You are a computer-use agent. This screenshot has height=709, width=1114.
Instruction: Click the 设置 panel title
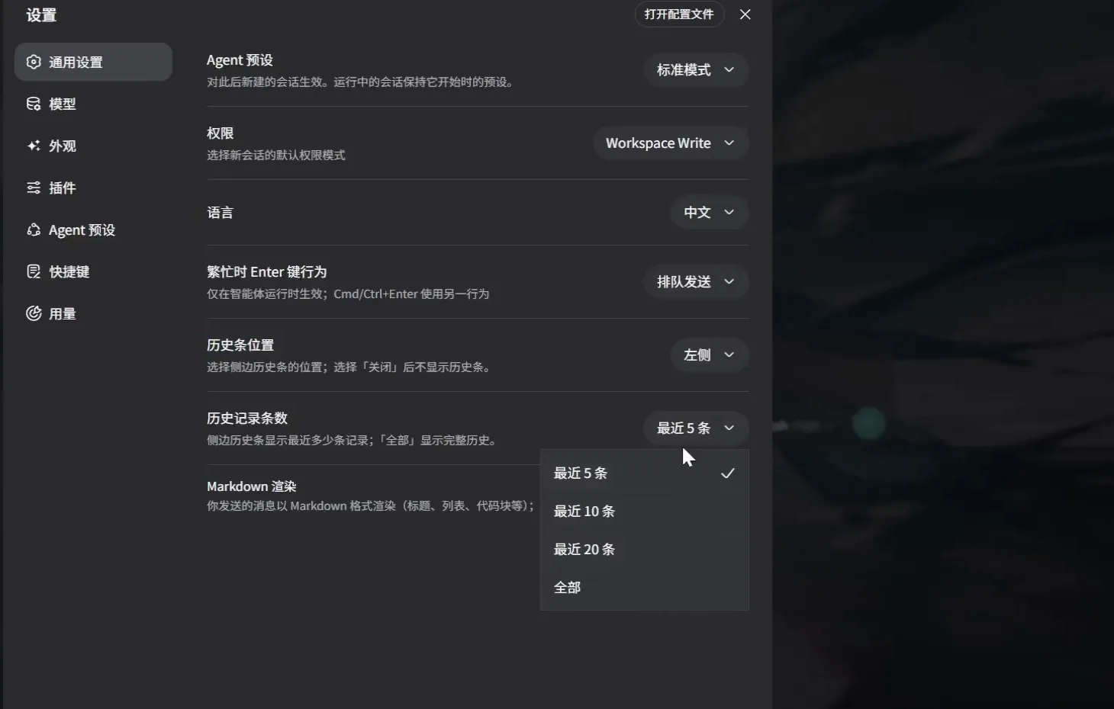[x=41, y=15]
